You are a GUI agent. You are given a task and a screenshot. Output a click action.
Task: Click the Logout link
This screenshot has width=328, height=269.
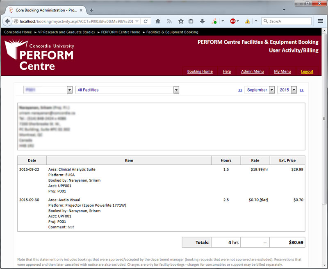(x=307, y=71)
